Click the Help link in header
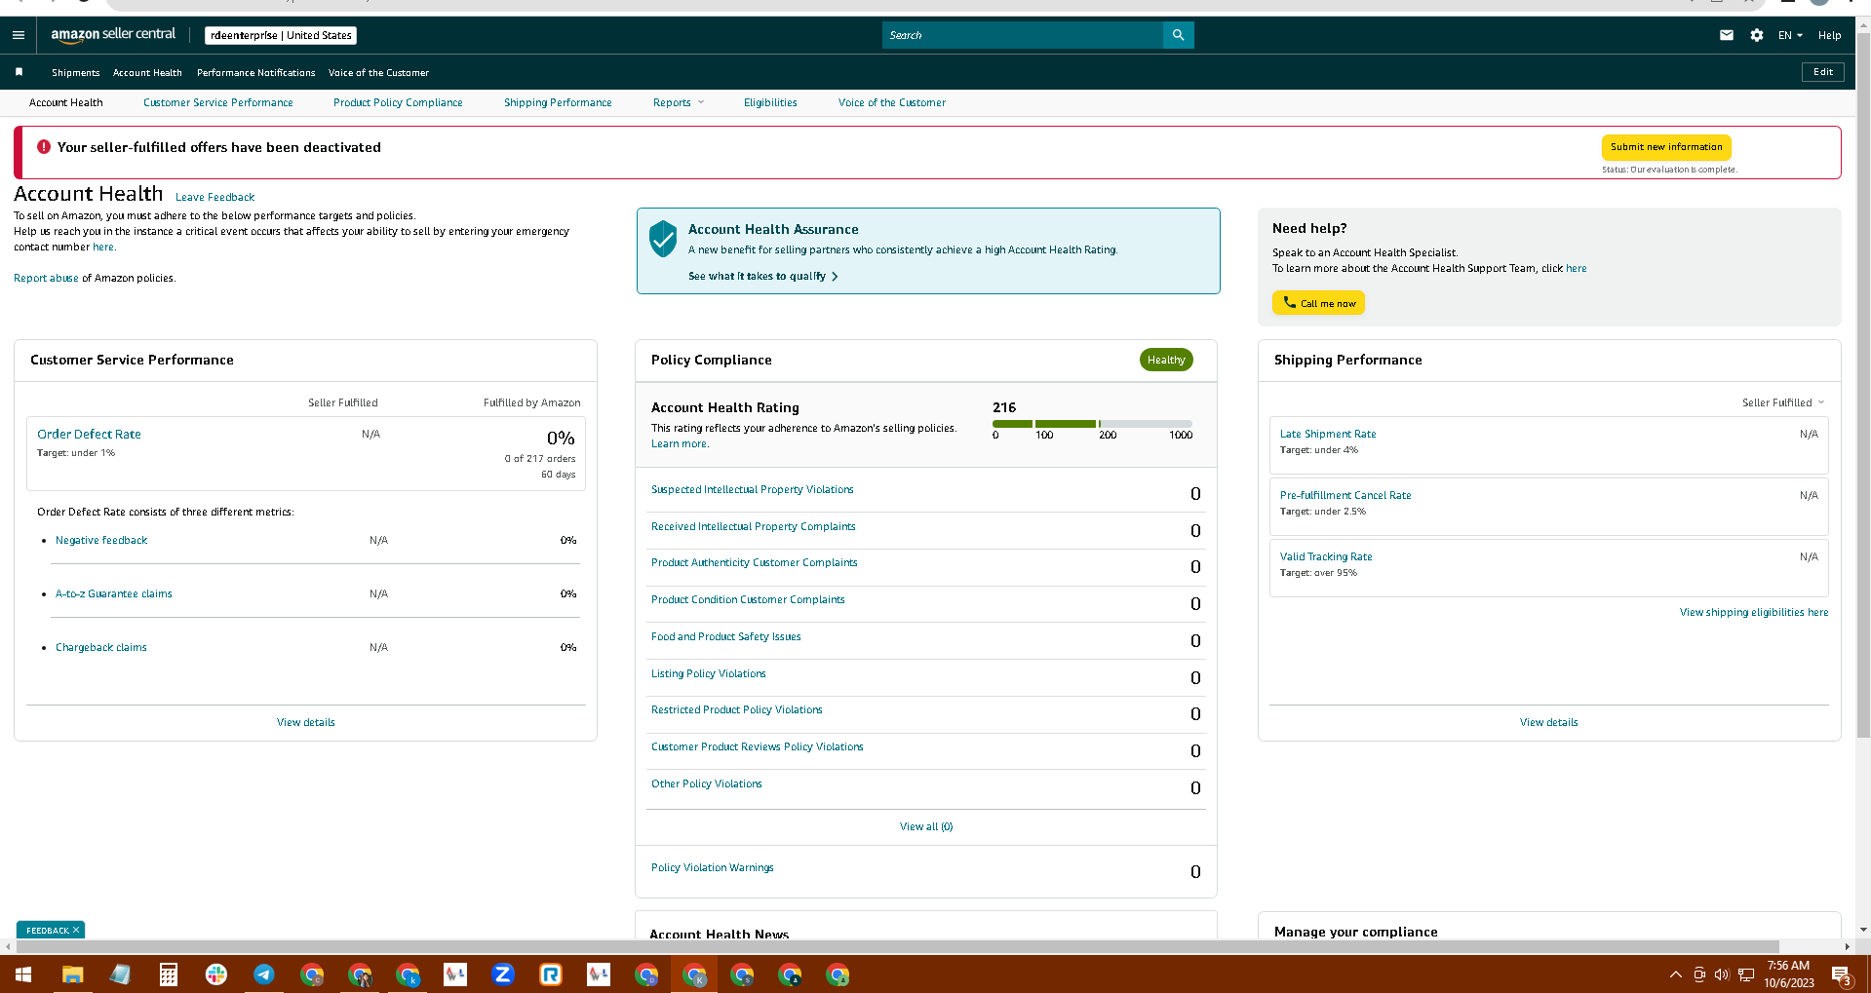The image size is (1871, 993). click(x=1829, y=35)
